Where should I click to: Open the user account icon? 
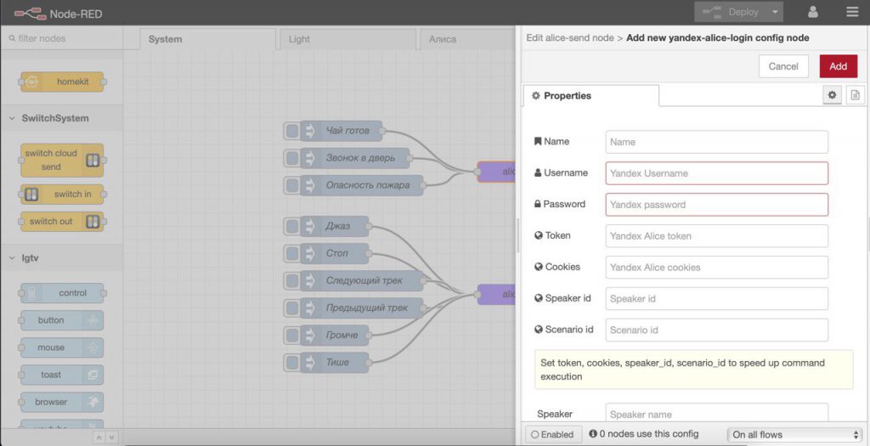coord(813,12)
